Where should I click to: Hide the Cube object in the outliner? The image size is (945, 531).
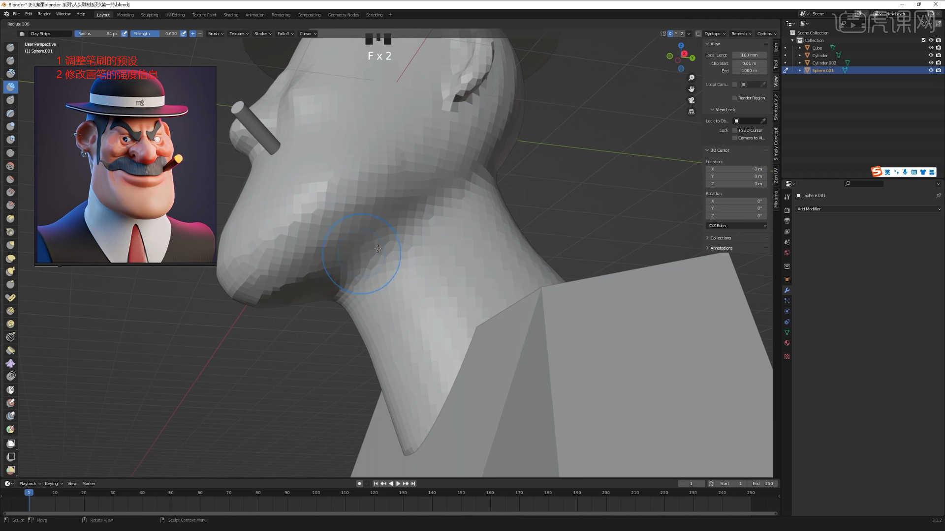point(931,48)
